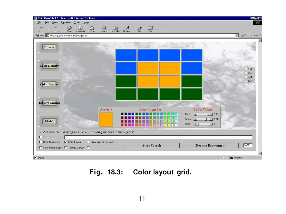Open the Favorites menu in menu bar
The width and height of the screenshot is (286, 214).
[66, 22]
